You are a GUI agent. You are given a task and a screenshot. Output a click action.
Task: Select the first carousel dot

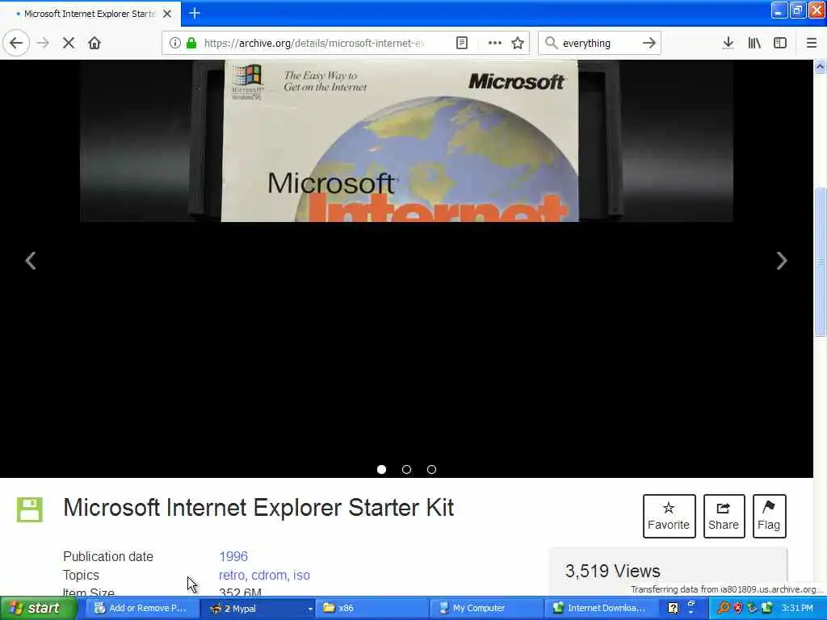(x=382, y=469)
